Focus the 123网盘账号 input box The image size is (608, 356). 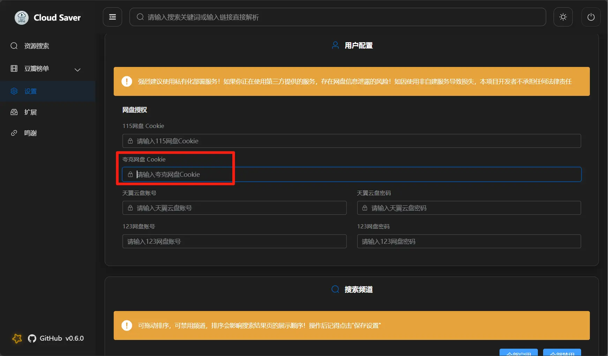[234, 241]
